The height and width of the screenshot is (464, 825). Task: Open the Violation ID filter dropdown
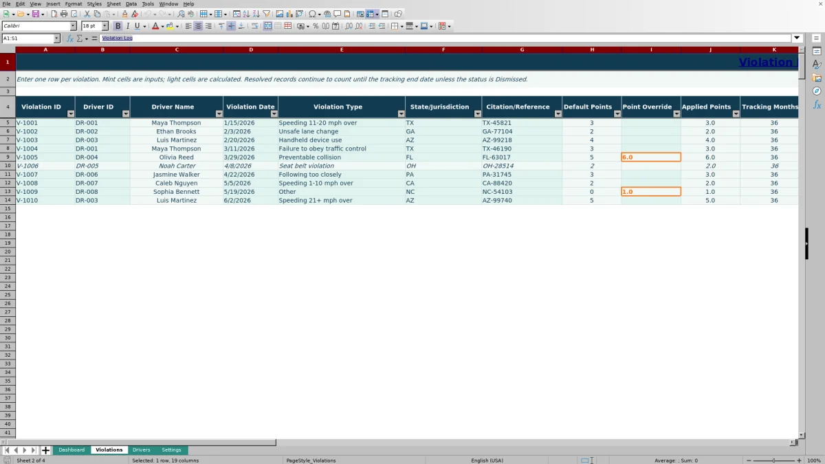click(x=70, y=114)
